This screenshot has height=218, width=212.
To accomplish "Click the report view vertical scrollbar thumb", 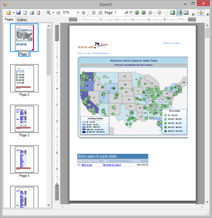I will [x=207, y=33].
